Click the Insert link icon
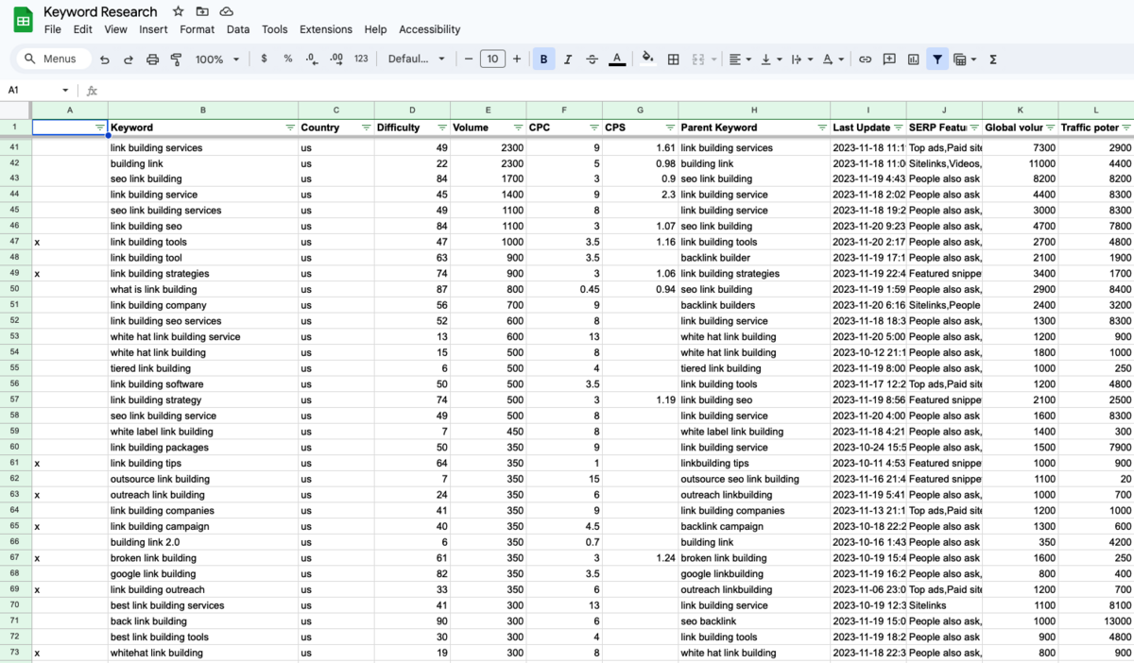The width and height of the screenshot is (1134, 663). 865,59
